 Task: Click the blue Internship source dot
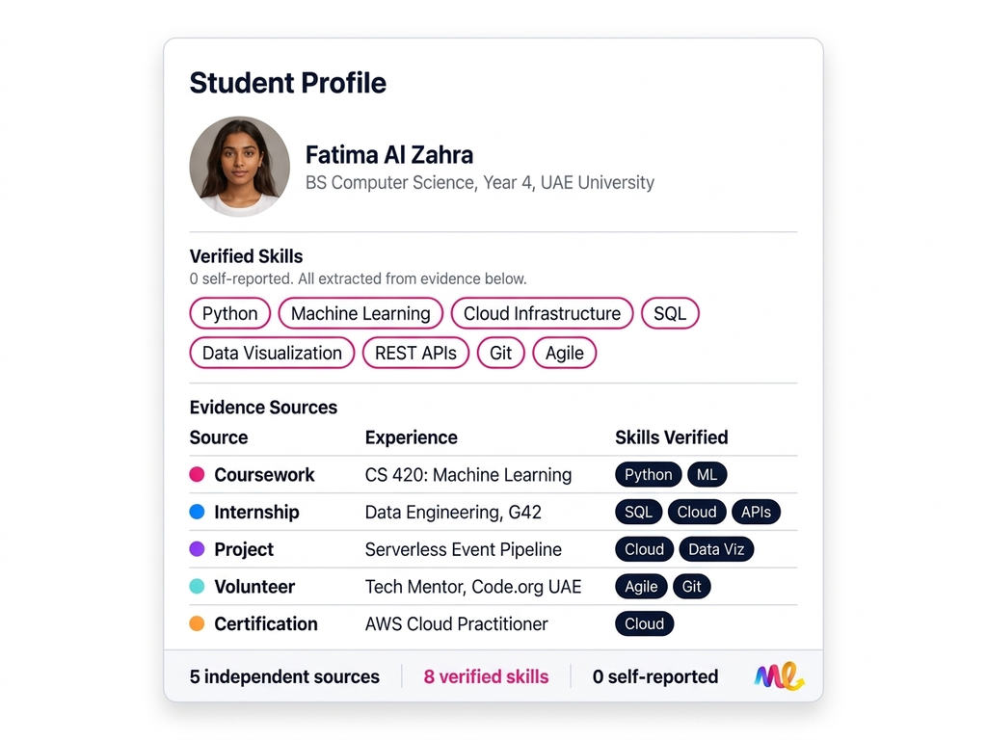tap(197, 512)
